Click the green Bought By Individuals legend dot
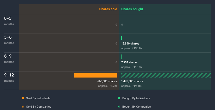Image resolution: width=215 pixels, height=110 pixels. pos(119,98)
